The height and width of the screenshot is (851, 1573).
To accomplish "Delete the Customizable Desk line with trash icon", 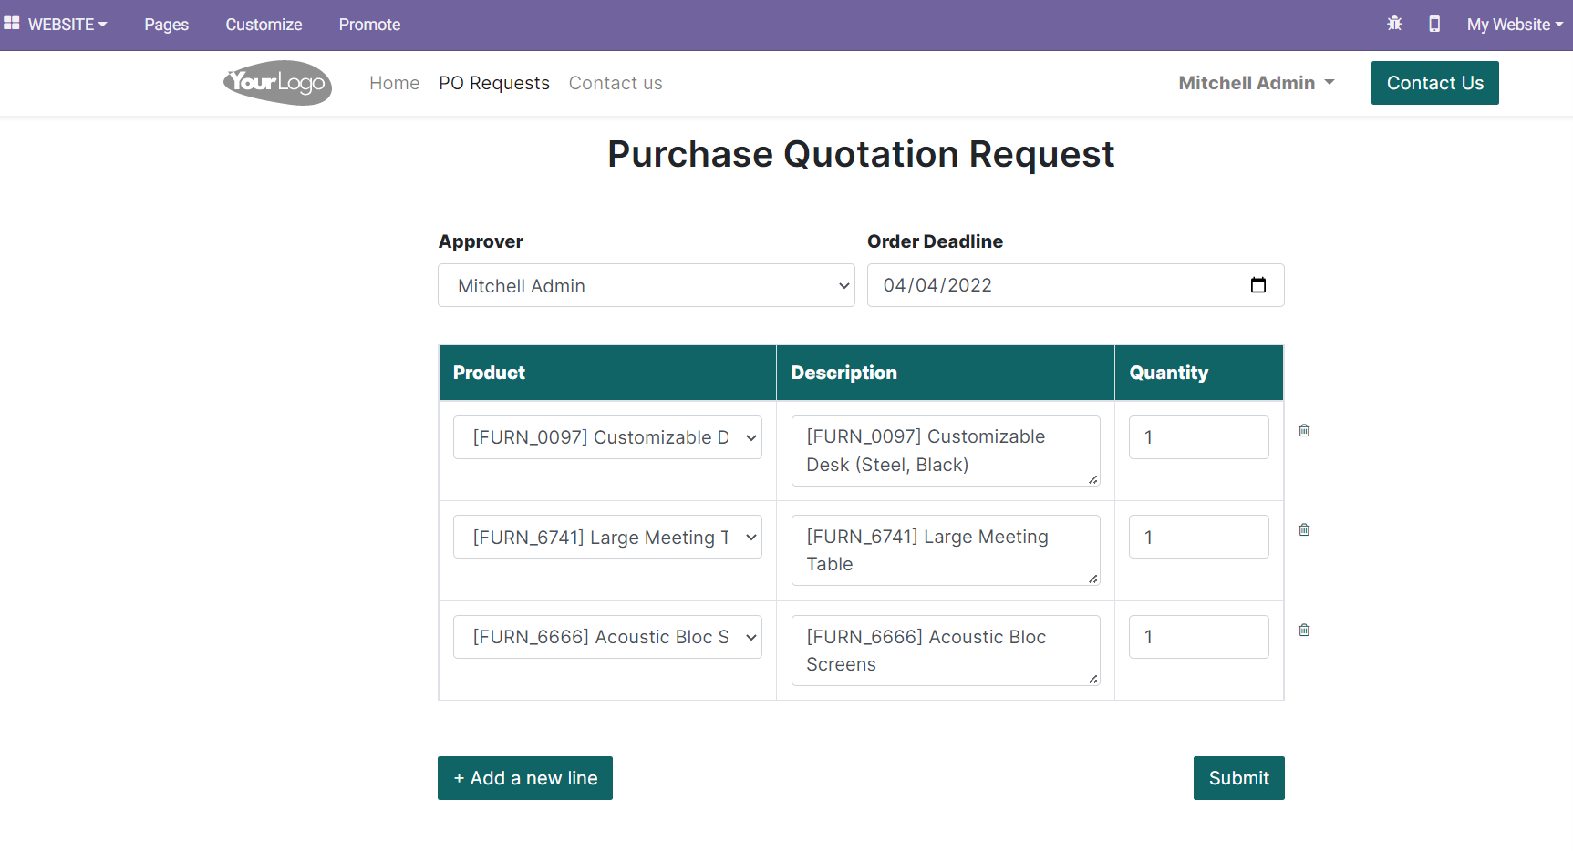I will [1304, 430].
